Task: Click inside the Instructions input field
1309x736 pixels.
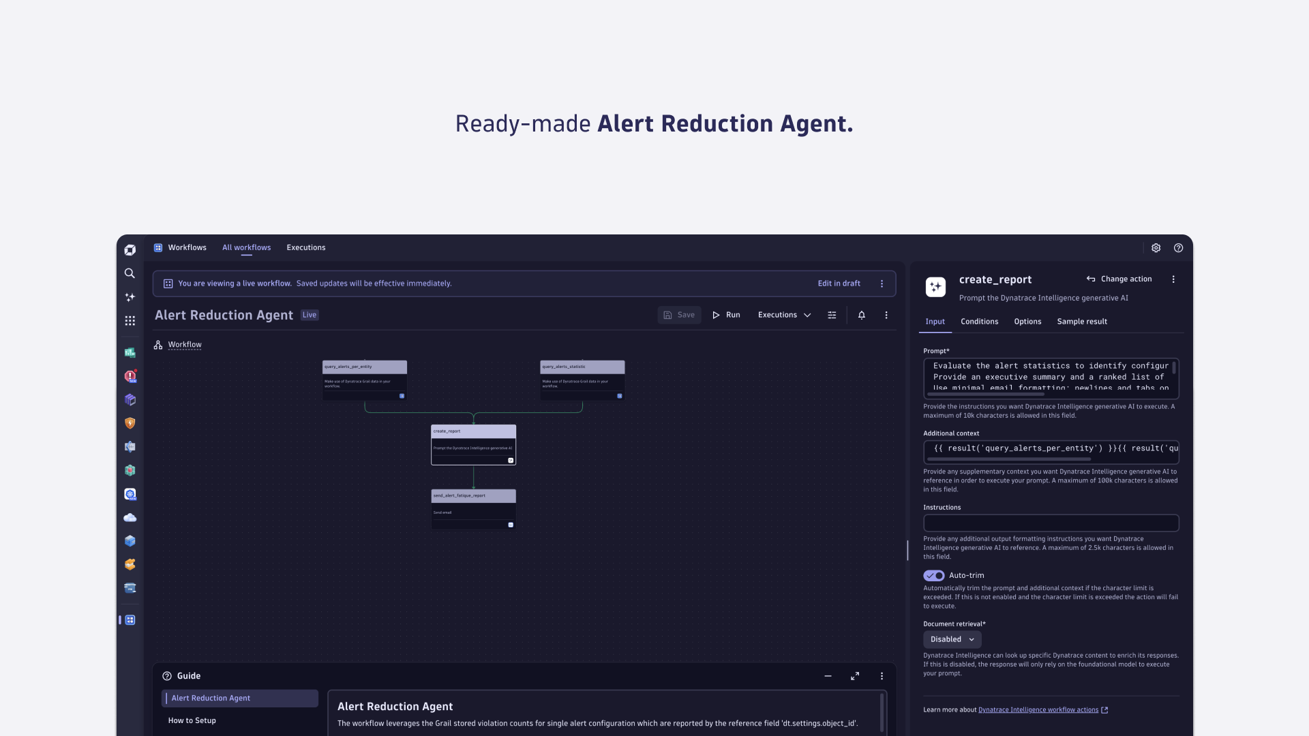Action: coord(1050,523)
